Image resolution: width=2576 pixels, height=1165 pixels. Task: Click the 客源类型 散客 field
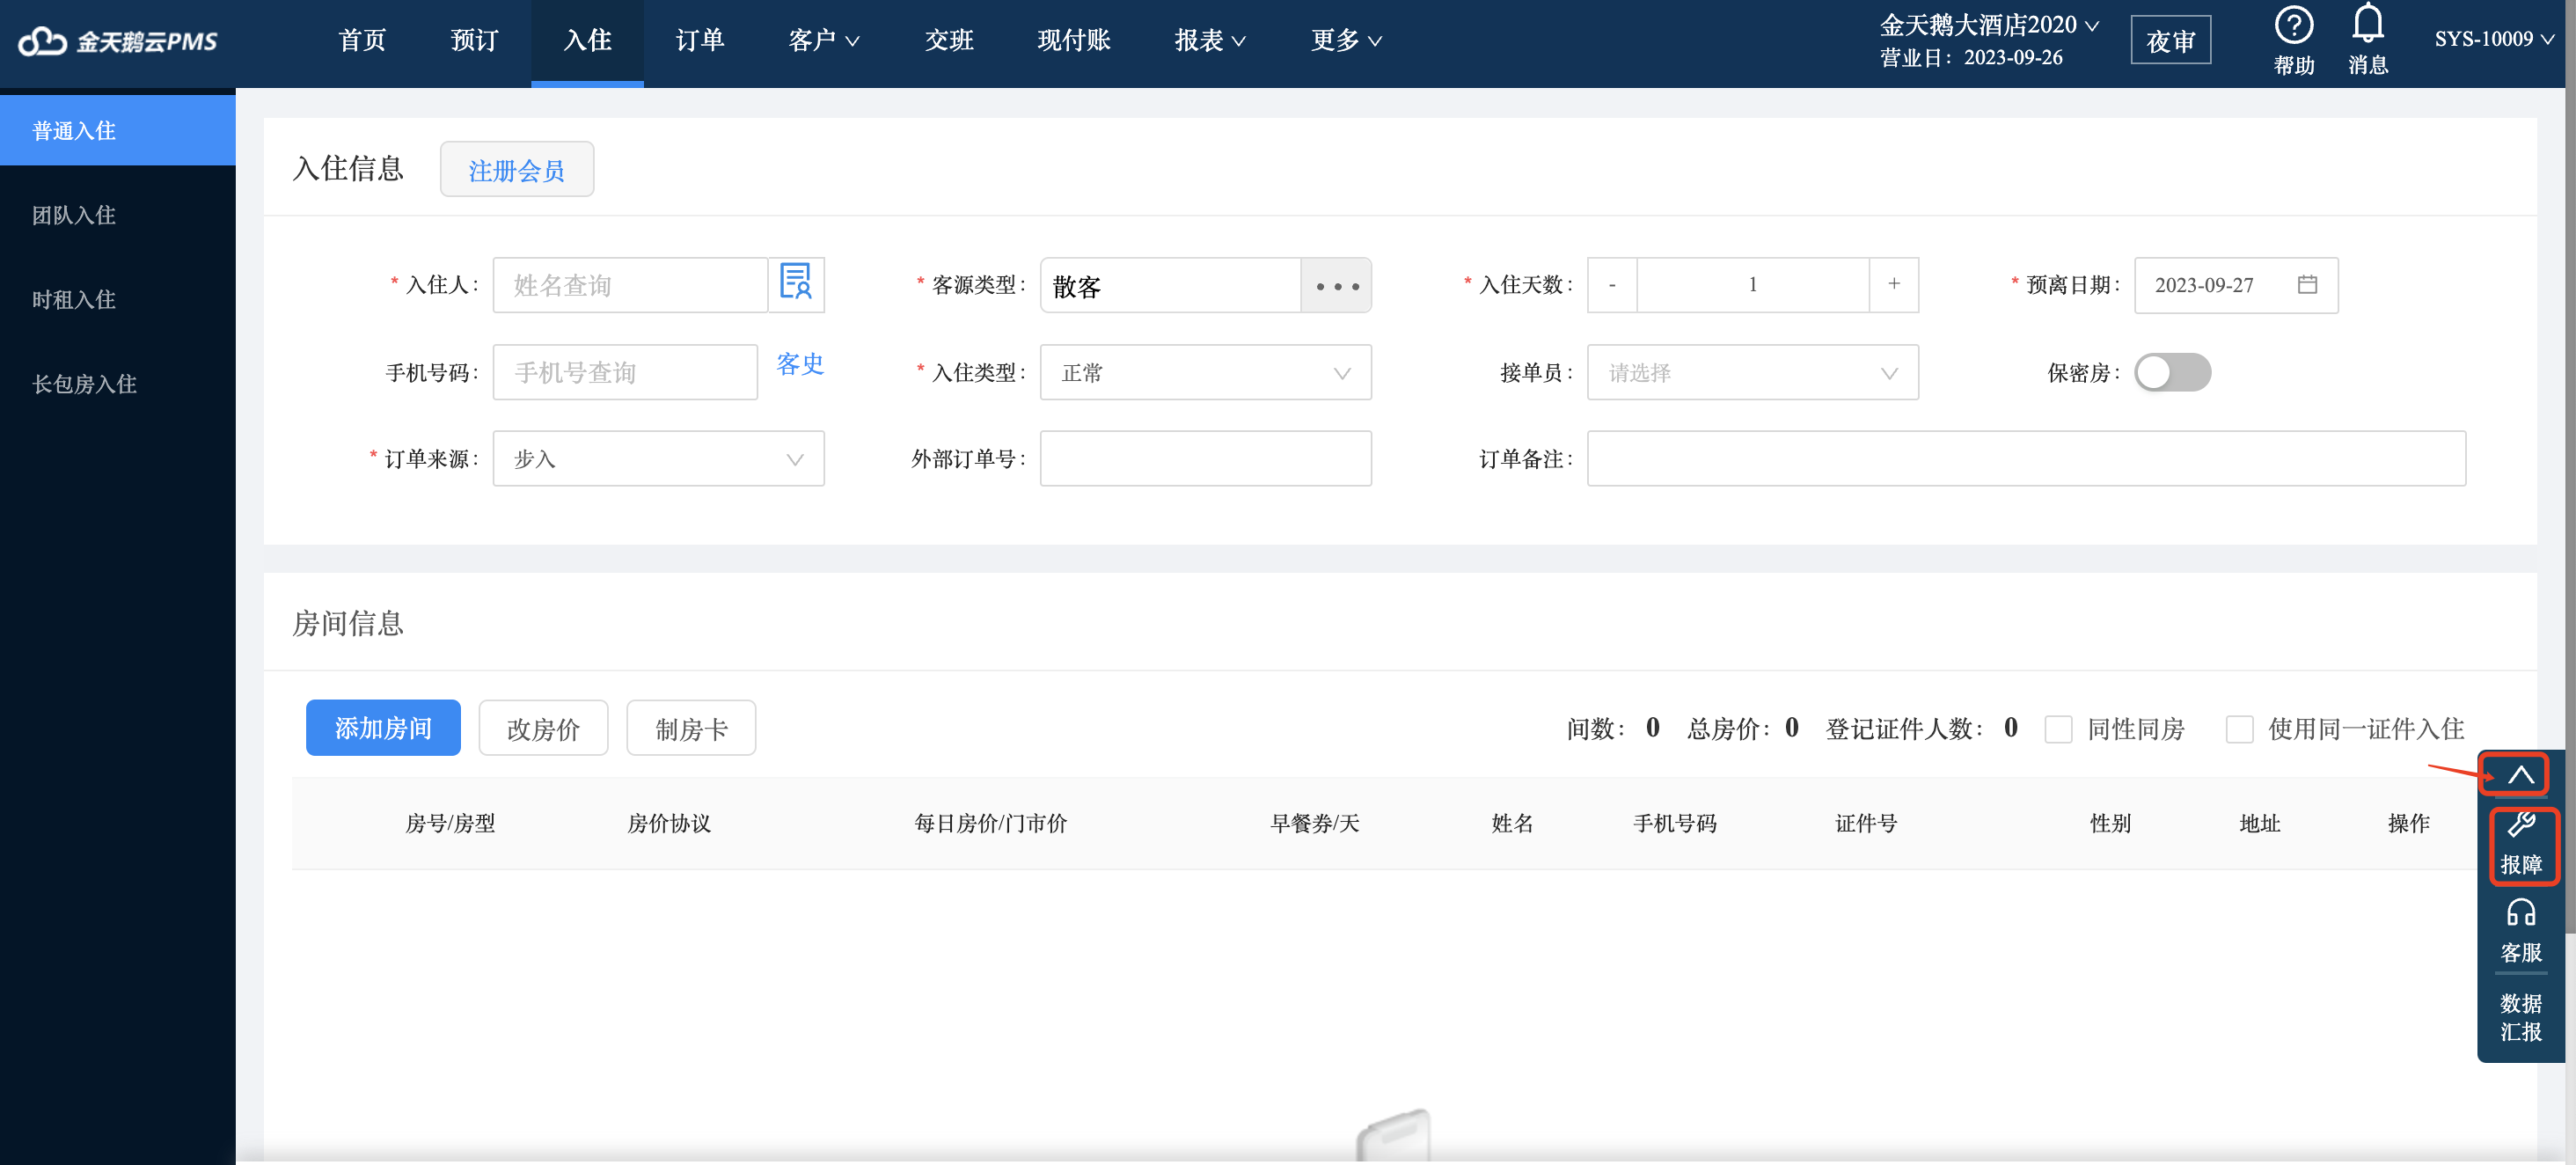pyautogui.click(x=1170, y=286)
